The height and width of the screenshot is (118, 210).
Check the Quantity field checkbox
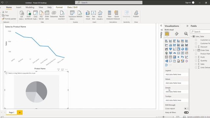point(196,61)
